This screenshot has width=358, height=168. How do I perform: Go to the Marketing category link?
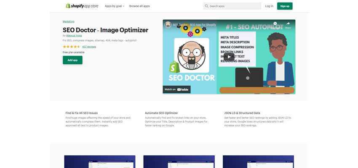[x=69, y=21]
